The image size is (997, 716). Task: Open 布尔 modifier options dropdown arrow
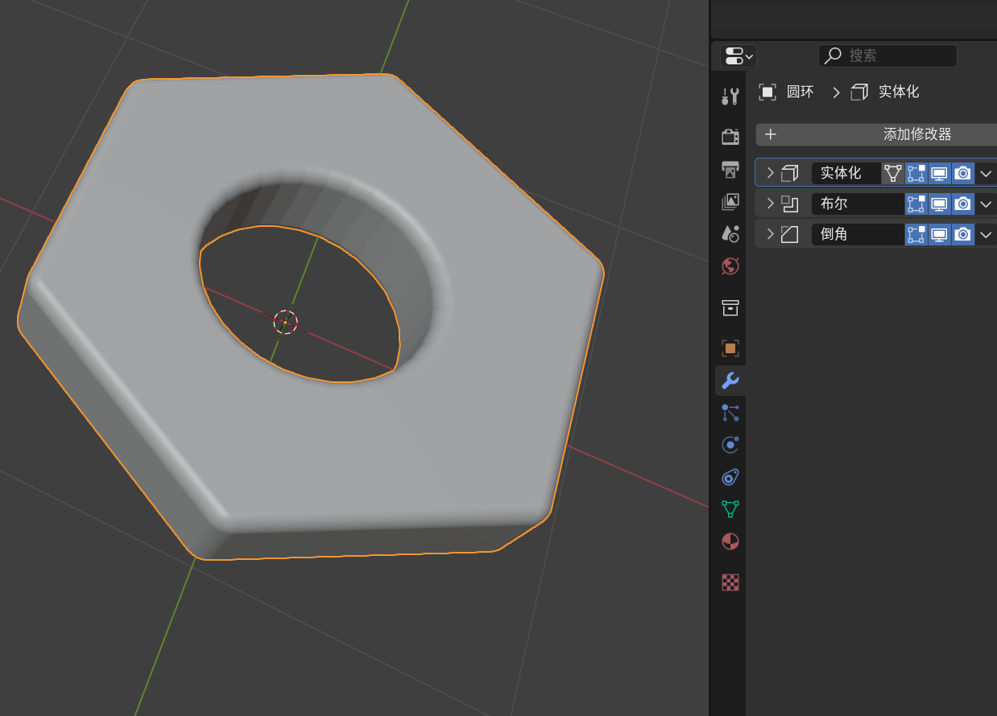pyautogui.click(x=986, y=204)
